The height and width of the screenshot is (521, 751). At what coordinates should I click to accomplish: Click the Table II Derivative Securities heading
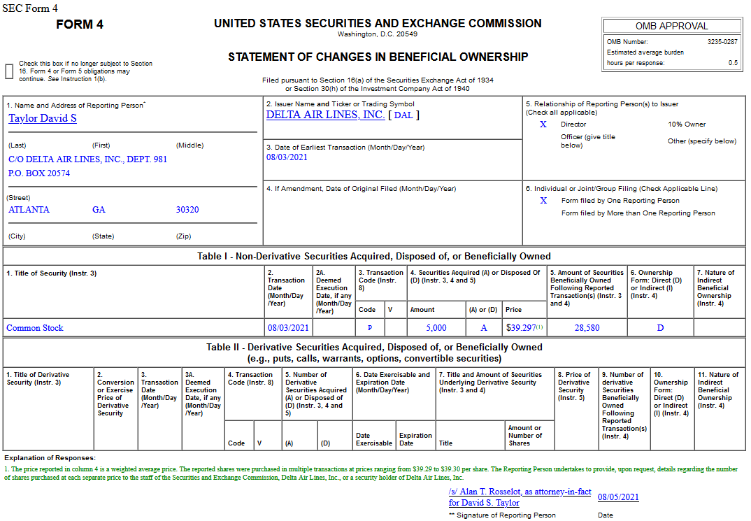[x=374, y=353]
